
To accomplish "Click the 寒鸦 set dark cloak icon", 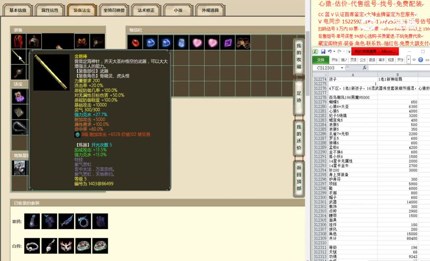I will pos(100,221).
